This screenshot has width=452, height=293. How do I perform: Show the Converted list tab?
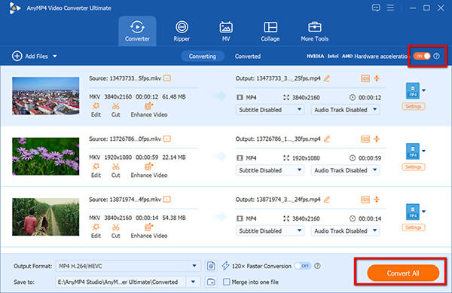click(248, 56)
